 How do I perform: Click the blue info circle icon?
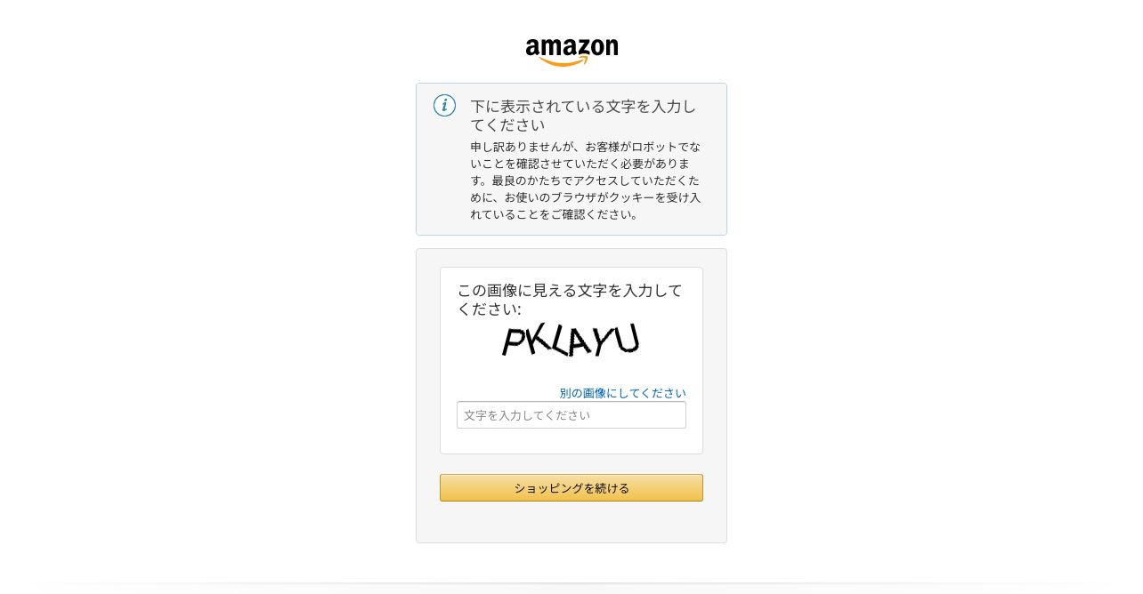coord(444,106)
